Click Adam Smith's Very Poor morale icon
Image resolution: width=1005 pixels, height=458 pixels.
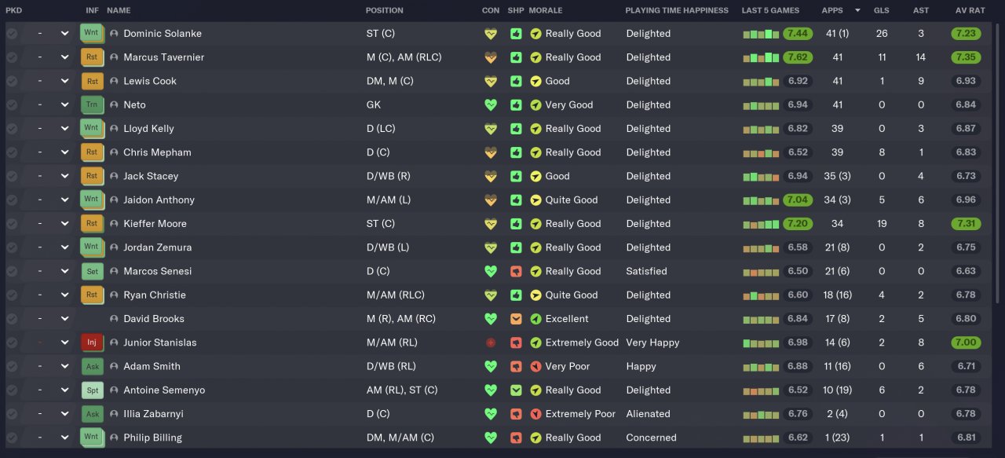click(535, 367)
